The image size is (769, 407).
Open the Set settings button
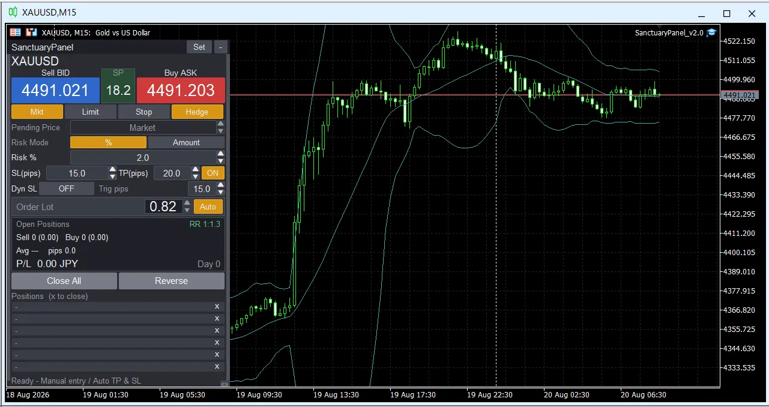(199, 47)
